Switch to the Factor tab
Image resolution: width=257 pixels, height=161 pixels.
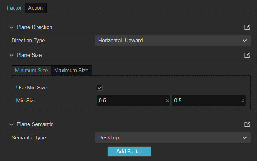(x=14, y=8)
